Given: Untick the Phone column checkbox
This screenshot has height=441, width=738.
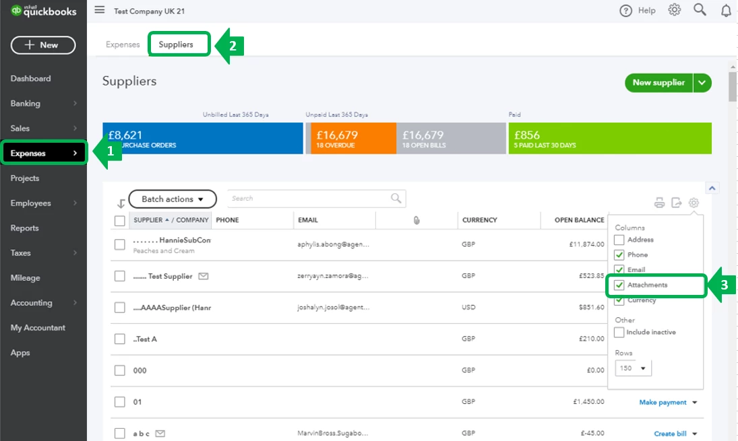Looking at the screenshot, I should [x=619, y=255].
